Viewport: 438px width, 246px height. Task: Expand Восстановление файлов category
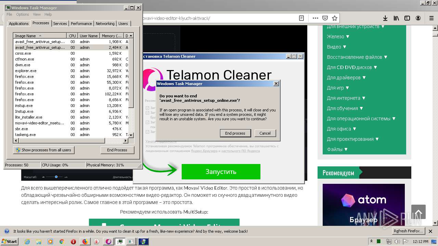click(357, 57)
